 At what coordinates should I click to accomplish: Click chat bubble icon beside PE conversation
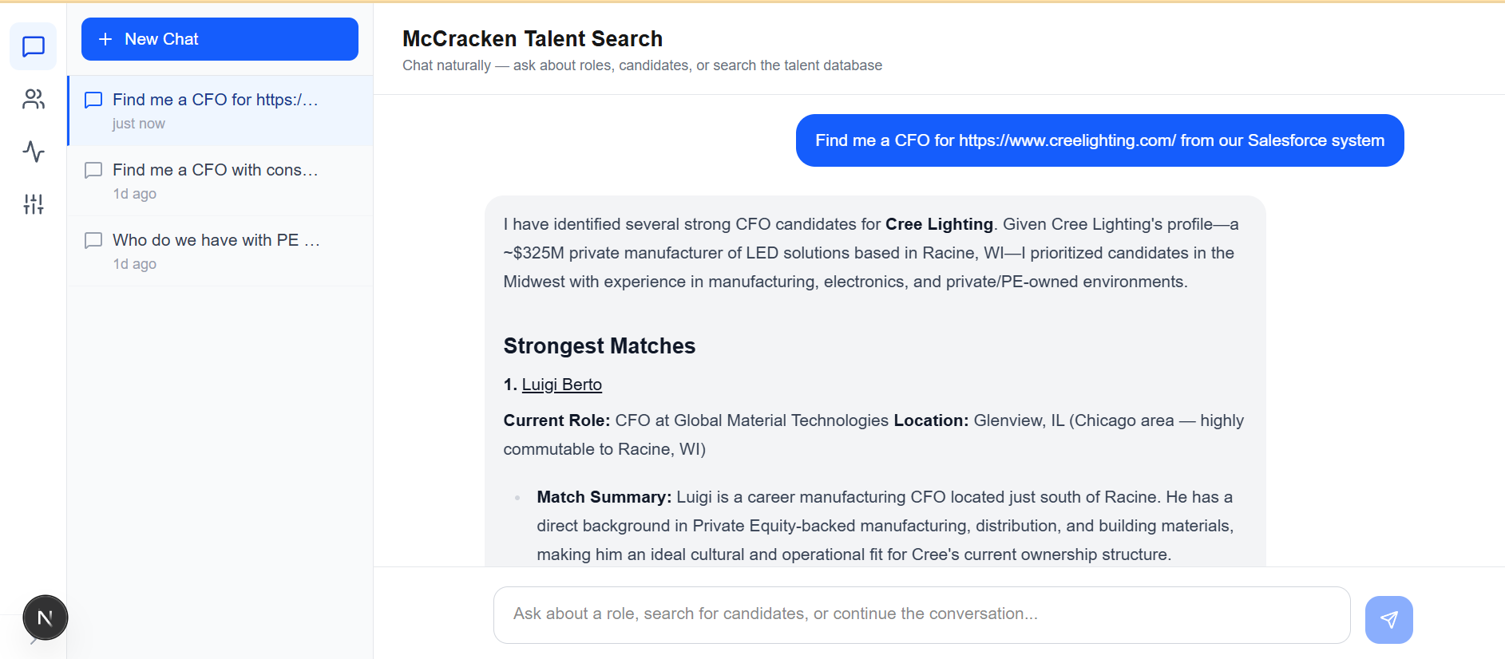[x=93, y=240]
